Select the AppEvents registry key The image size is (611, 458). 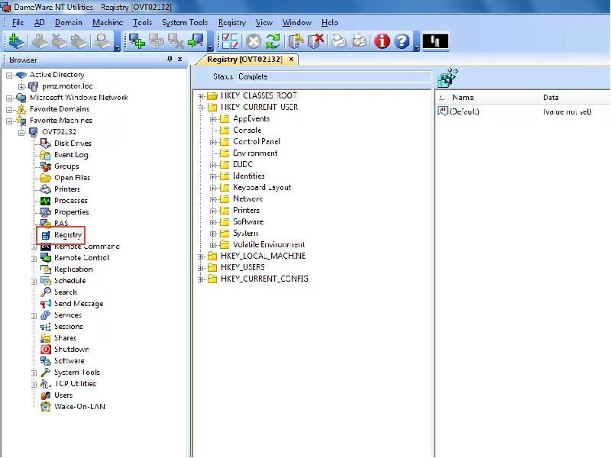click(x=251, y=119)
